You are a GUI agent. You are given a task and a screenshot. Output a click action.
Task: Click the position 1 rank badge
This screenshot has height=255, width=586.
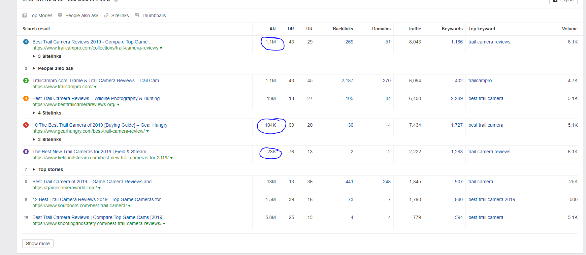click(x=26, y=42)
